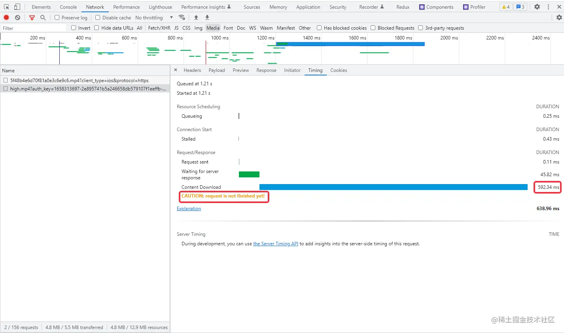The height and width of the screenshot is (333, 564).
Task: Stop recording network log (red dot)
Action: pyautogui.click(x=6, y=17)
